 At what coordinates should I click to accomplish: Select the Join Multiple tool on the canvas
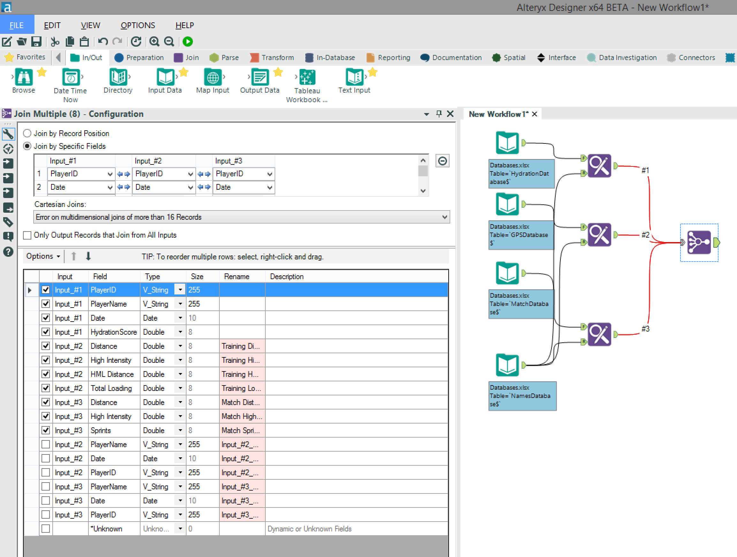699,242
